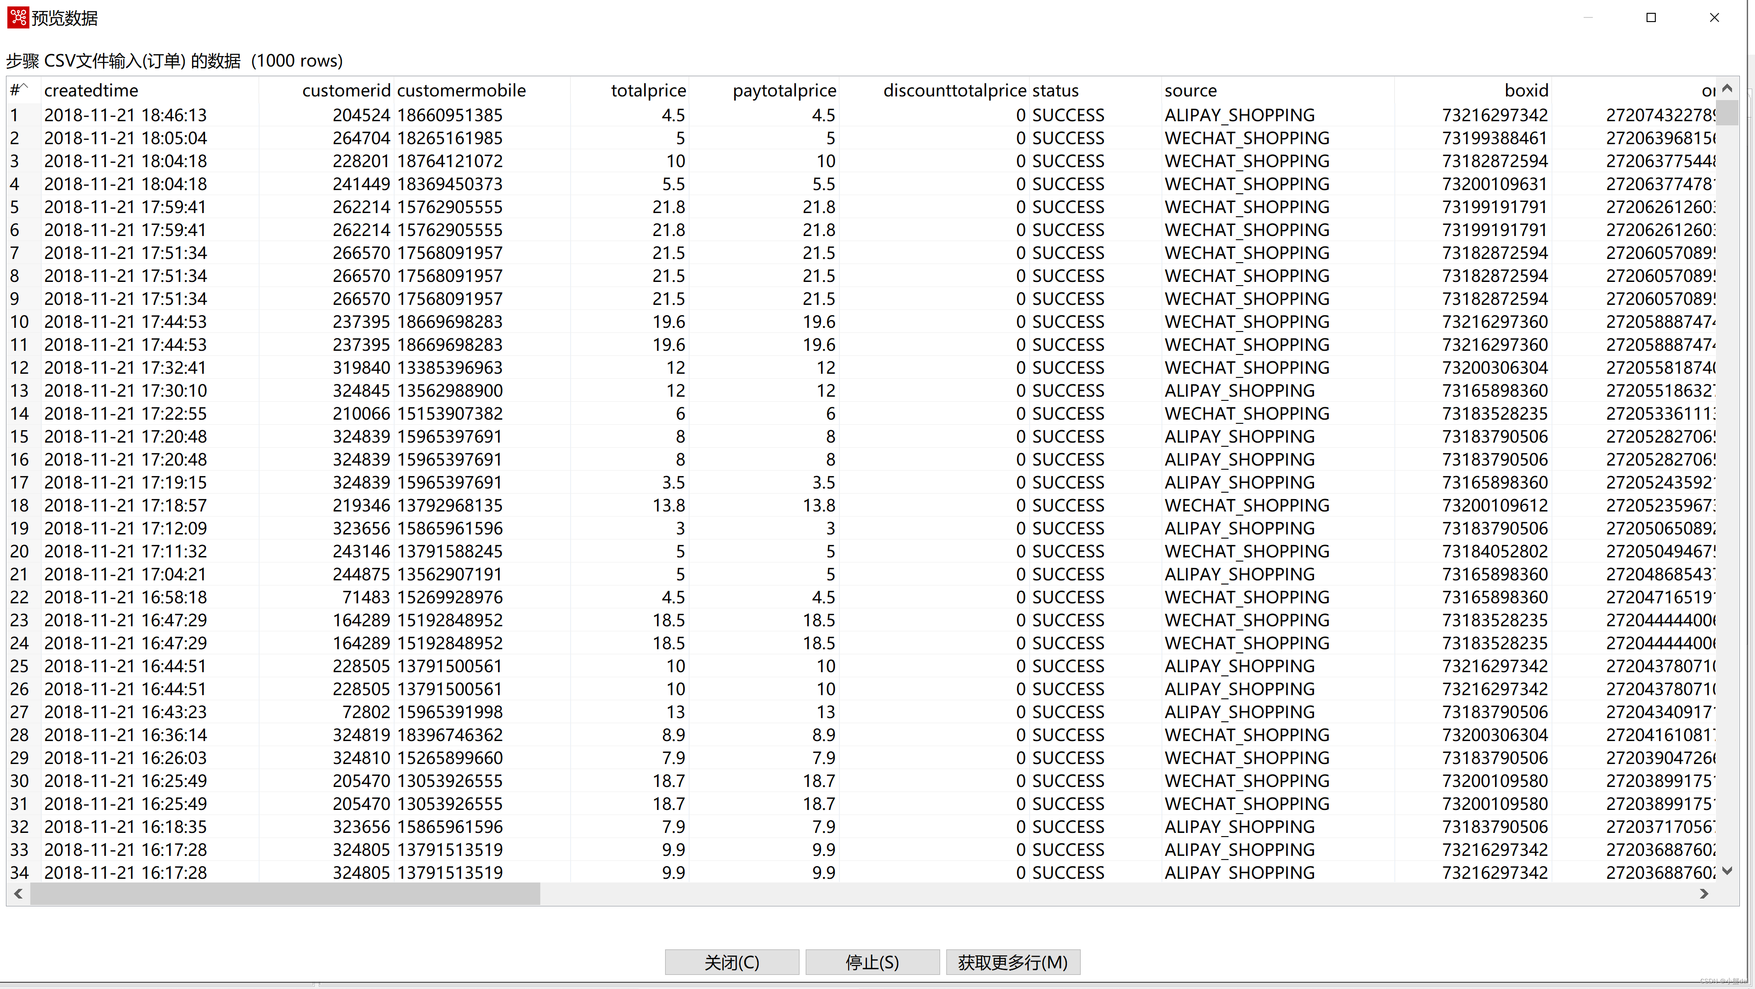Click the scroll up arrow of vertical scrollbar
This screenshot has height=989, width=1755.
[1727, 89]
